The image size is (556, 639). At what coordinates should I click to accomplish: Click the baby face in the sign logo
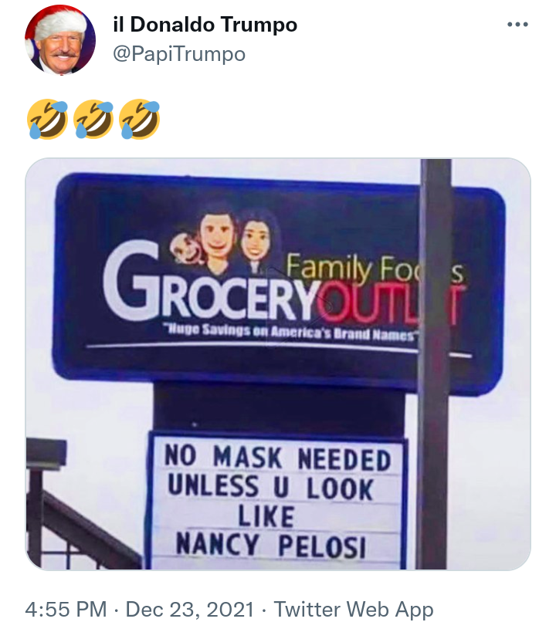click(187, 248)
